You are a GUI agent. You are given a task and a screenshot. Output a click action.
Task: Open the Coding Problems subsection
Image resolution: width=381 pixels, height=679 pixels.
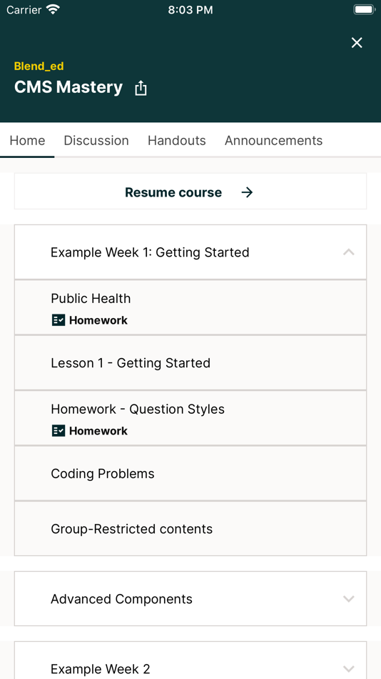(x=190, y=474)
